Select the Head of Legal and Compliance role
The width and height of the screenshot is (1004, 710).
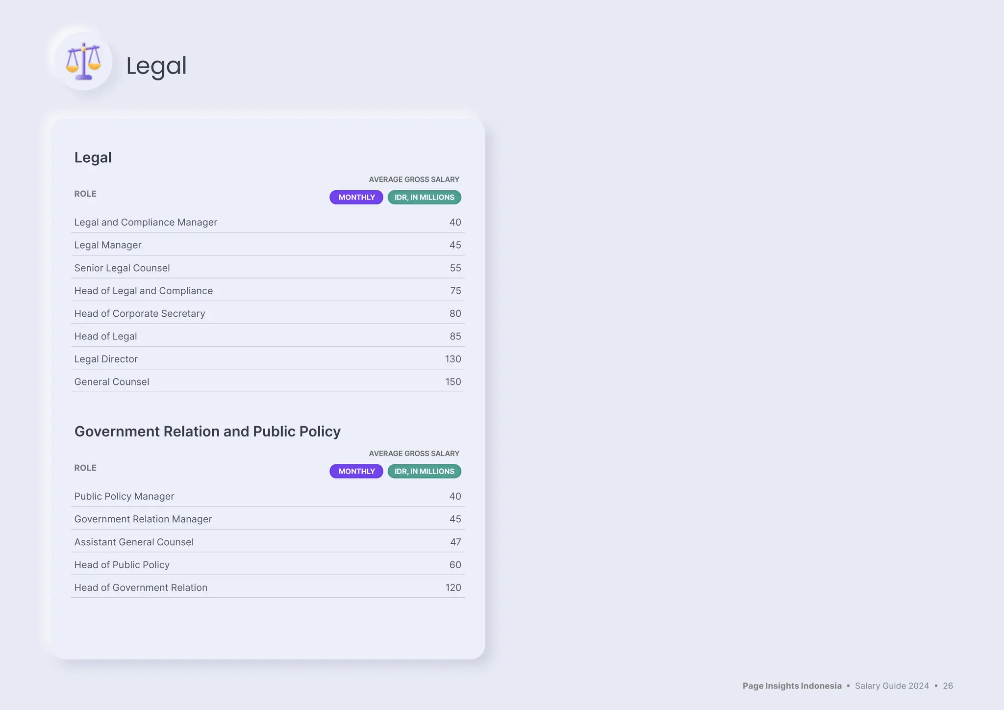click(x=144, y=291)
